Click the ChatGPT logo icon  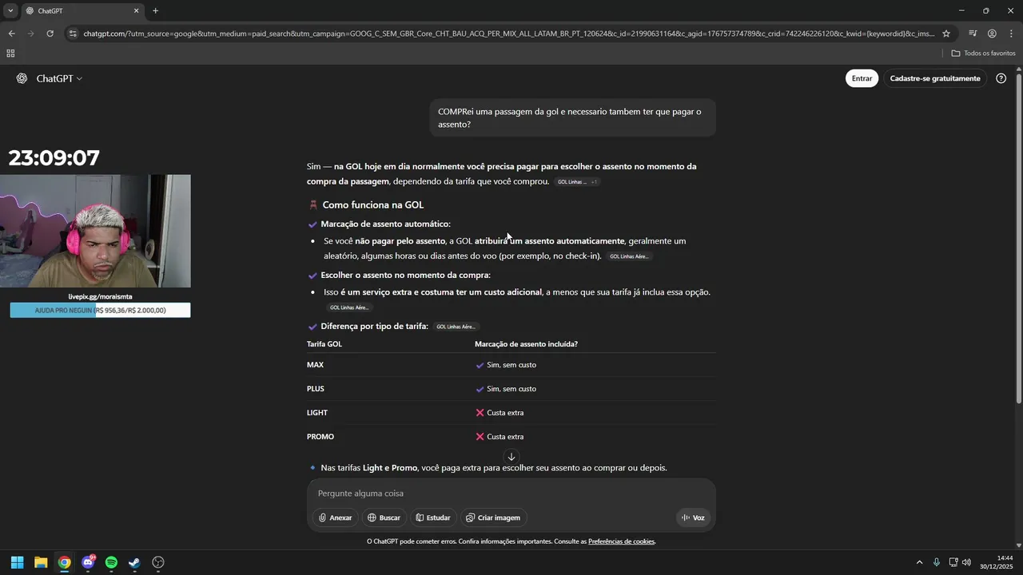point(22,78)
